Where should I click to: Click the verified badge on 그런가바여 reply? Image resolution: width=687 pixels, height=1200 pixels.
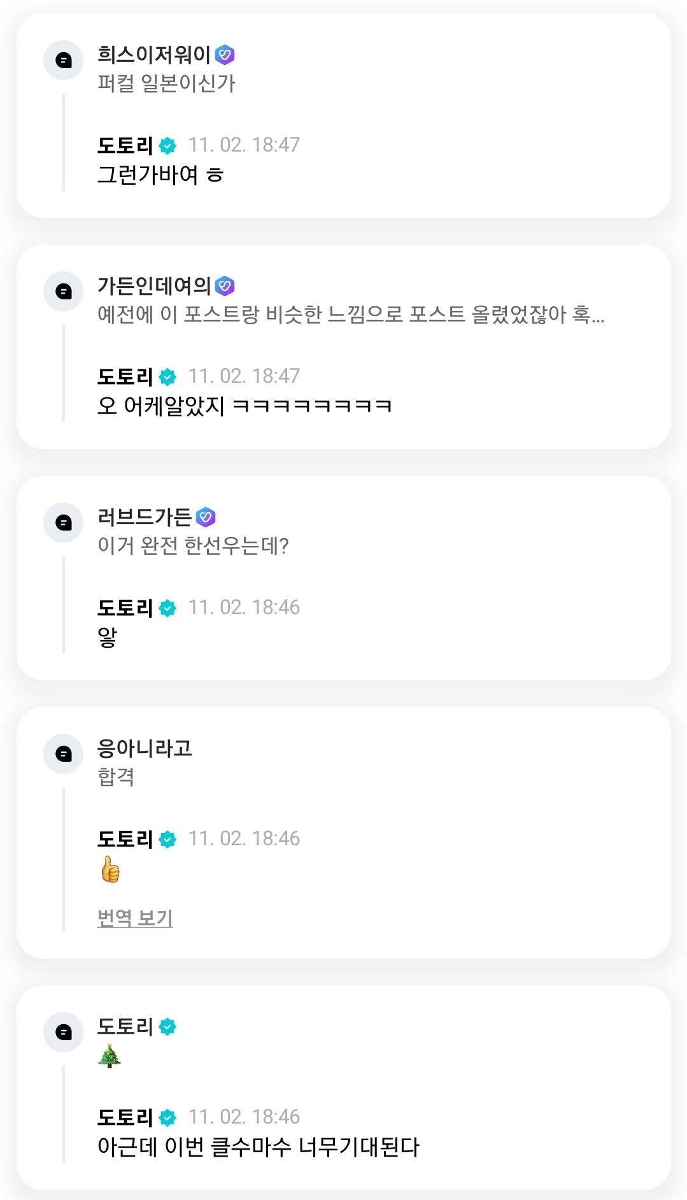pos(167,146)
